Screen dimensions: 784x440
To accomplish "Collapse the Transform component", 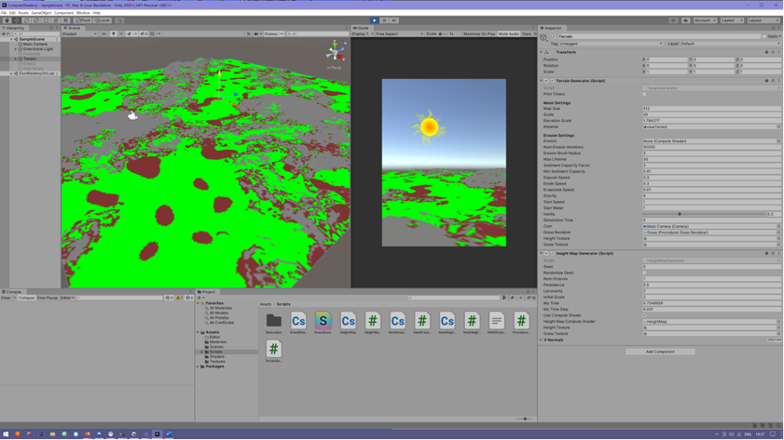I will pyautogui.click(x=542, y=52).
